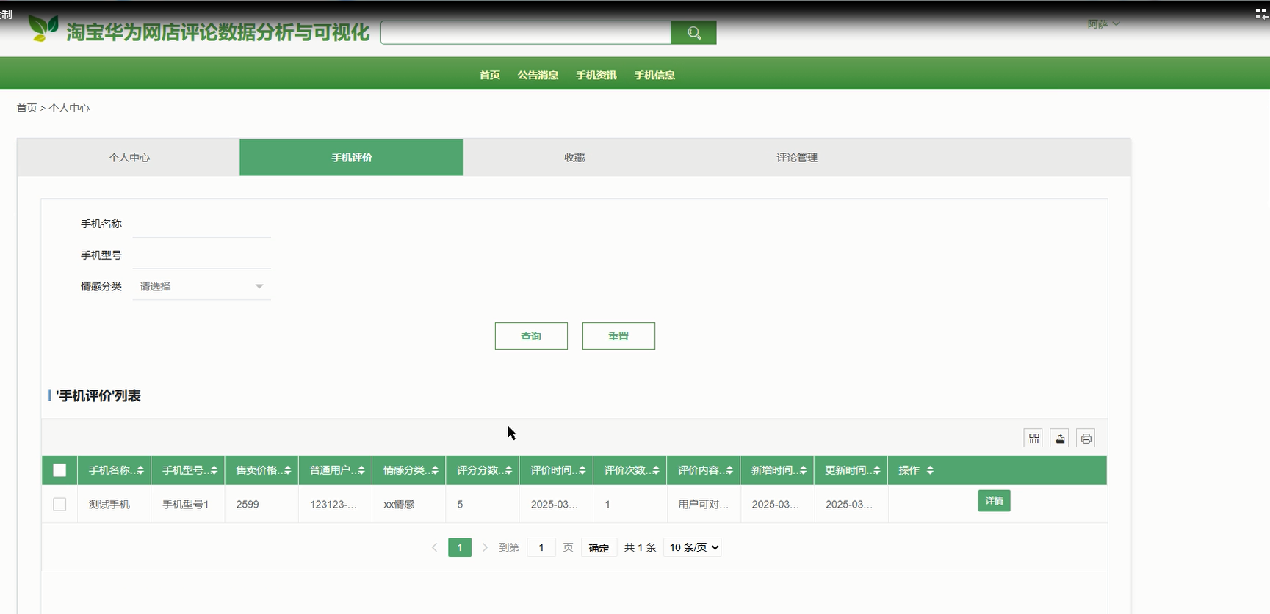Sort by 情感分类 column arrows
This screenshot has height=614, width=1270.
[435, 470]
